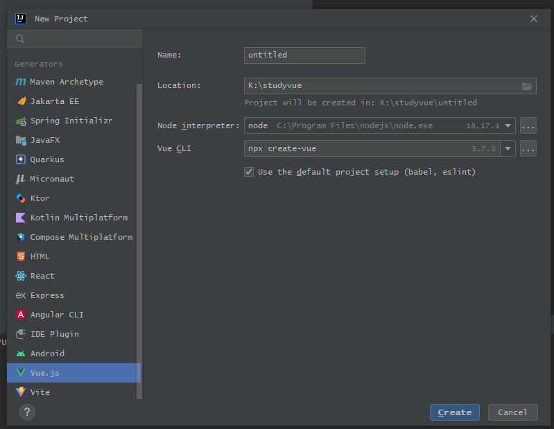The width and height of the screenshot is (554, 429).
Task: Click the Generators section heading
Action: (x=39, y=64)
